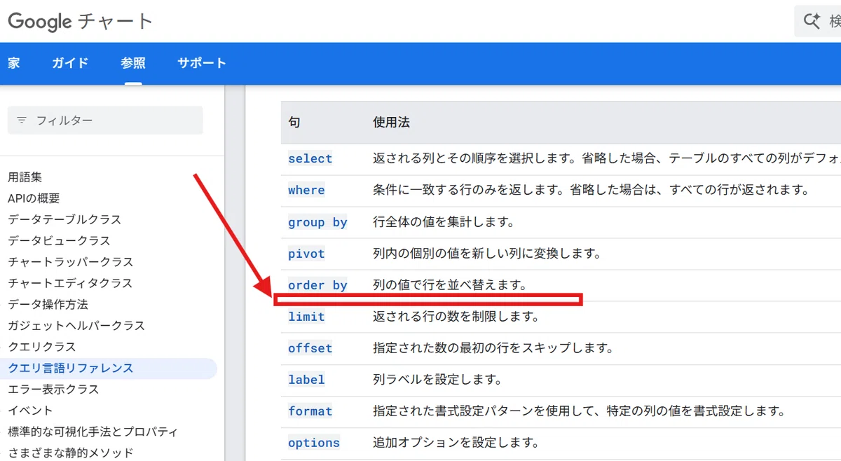Click the Google チャート logo
The image size is (841, 461).
click(x=80, y=21)
